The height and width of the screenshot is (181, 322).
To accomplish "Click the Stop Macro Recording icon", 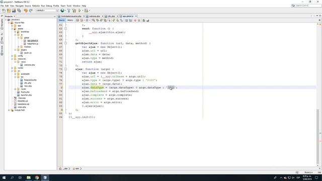I will tap(139, 20).
